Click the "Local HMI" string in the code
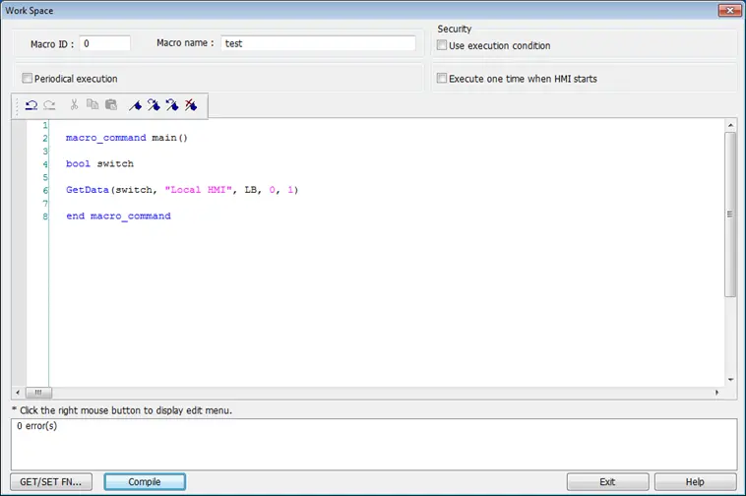Image resolution: width=746 pixels, height=496 pixels. tap(199, 190)
